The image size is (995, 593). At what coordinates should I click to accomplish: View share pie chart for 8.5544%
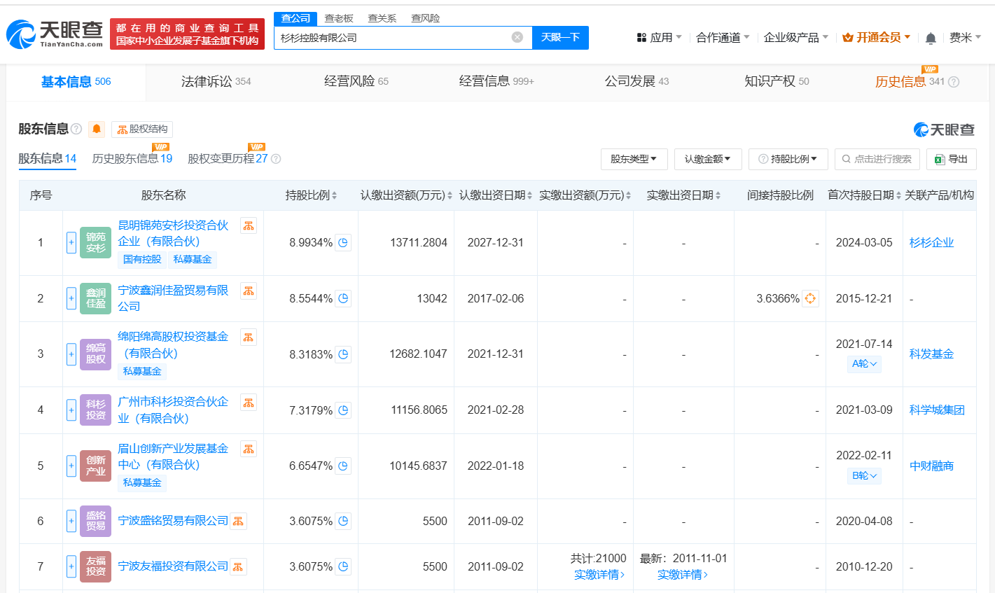[343, 298]
